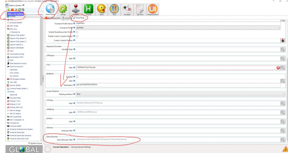The width and height of the screenshot is (288, 153).
Task: Click the Frontend Profile Name field
Action: point(178,23)
